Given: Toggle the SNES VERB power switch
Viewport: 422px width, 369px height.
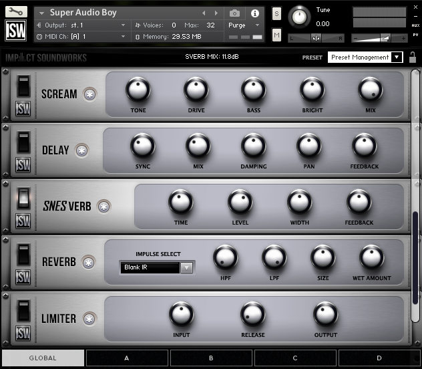Looking at the screenshot, I should [23, 199].
